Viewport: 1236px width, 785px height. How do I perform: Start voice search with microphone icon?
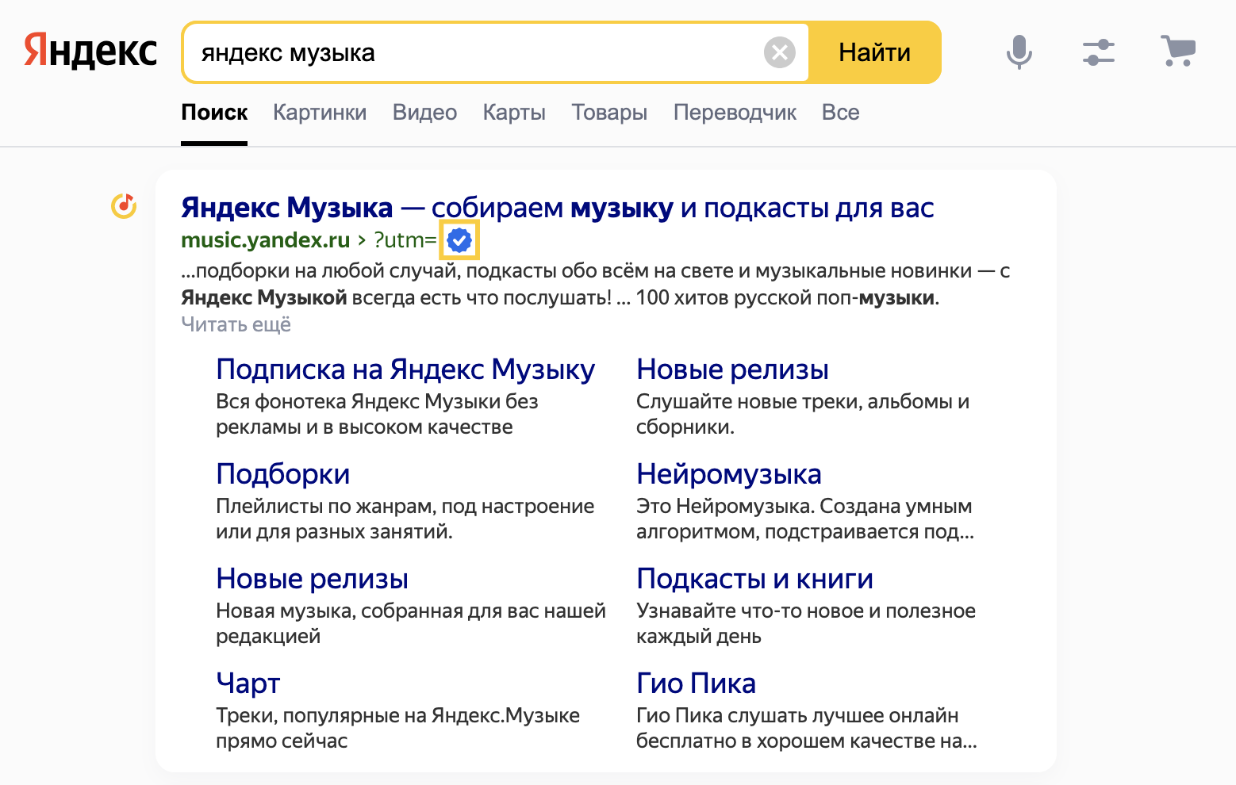click(1019, 52)
